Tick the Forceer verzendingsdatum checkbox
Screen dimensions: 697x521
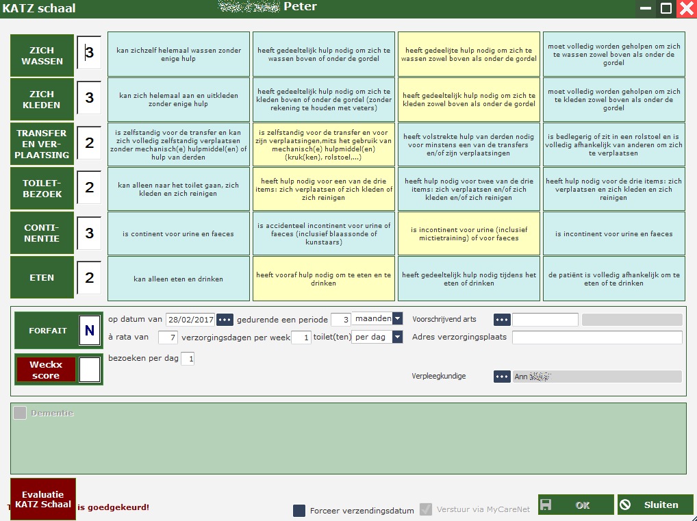coord(299,510)
